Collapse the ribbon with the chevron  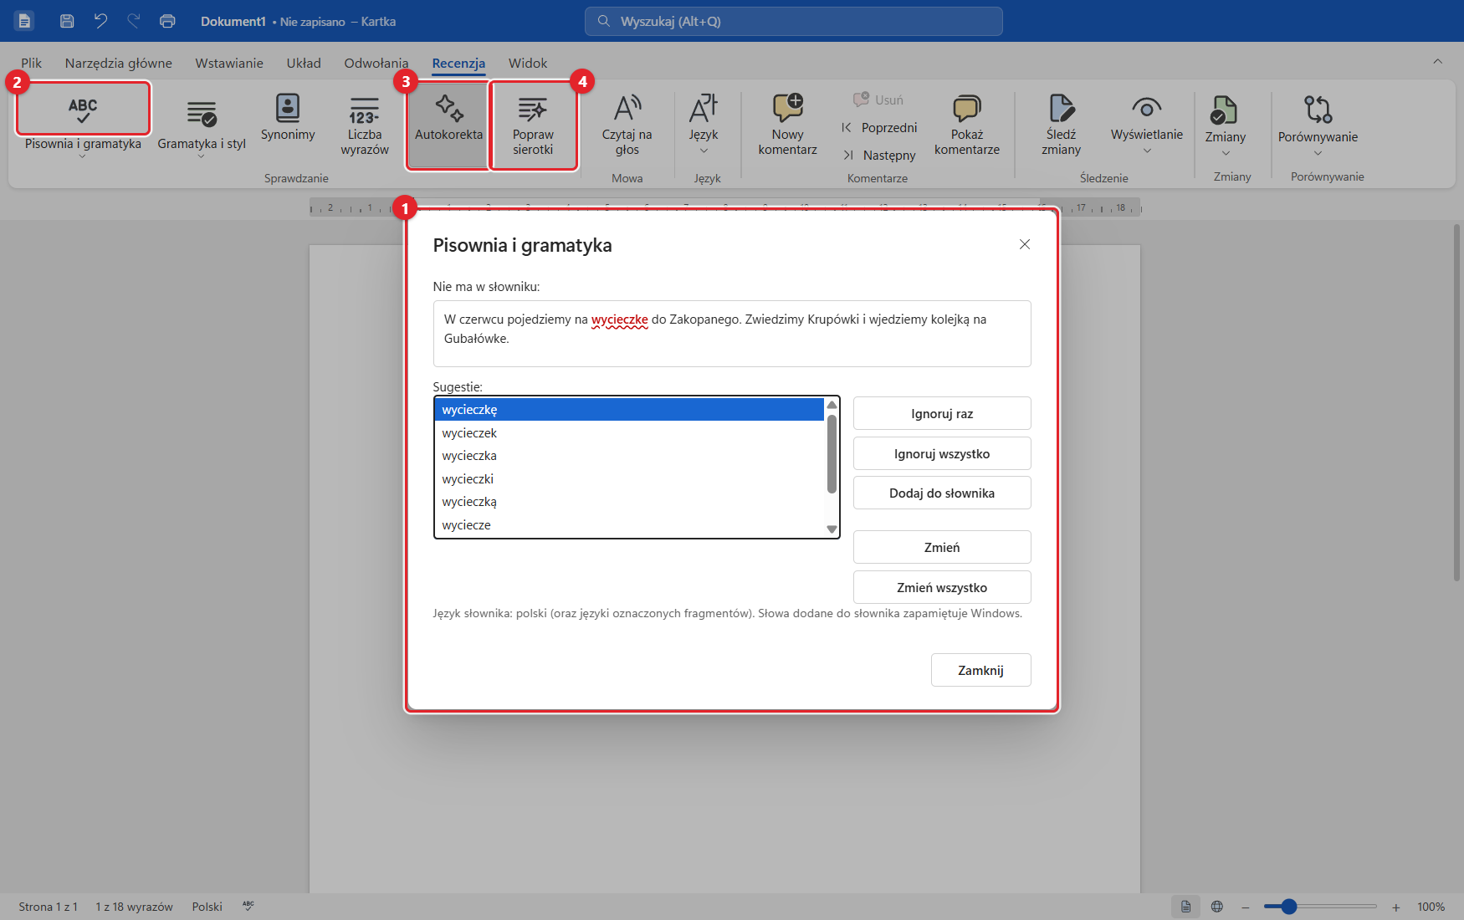point(1437,61)
